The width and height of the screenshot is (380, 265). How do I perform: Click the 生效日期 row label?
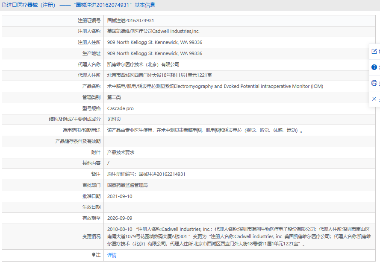[91, 207]
